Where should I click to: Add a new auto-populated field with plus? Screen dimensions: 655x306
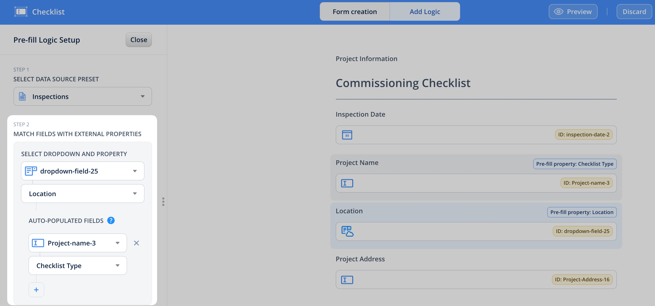(x=36, y=290)
